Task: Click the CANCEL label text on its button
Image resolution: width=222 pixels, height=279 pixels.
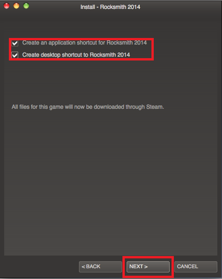Action: (x=187, y=266)
